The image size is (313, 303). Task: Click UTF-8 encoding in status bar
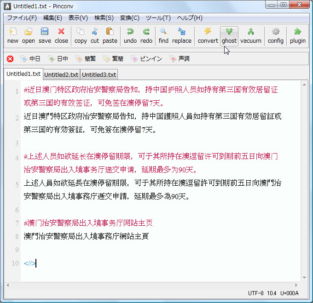(256, 293)
